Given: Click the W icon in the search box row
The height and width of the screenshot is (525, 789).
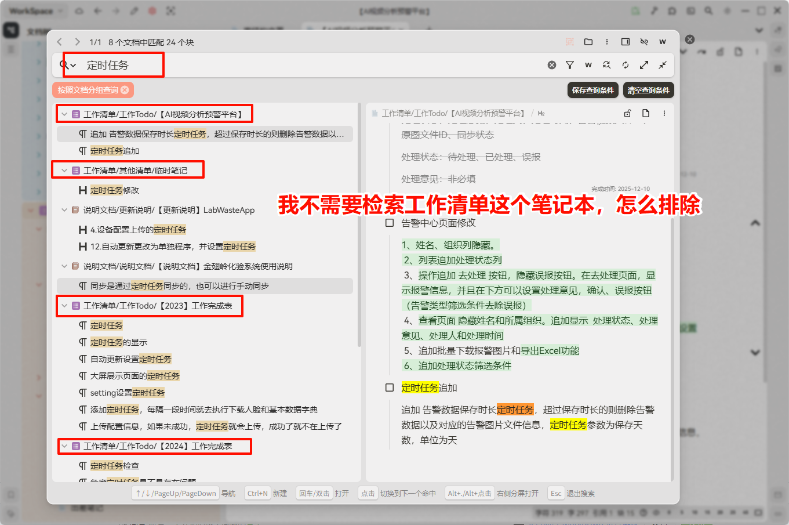Looking at the screenshot, I should [x=588, y=65].
